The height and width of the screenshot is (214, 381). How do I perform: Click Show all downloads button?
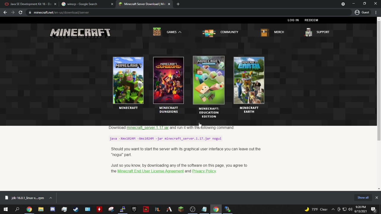(363, 198)
